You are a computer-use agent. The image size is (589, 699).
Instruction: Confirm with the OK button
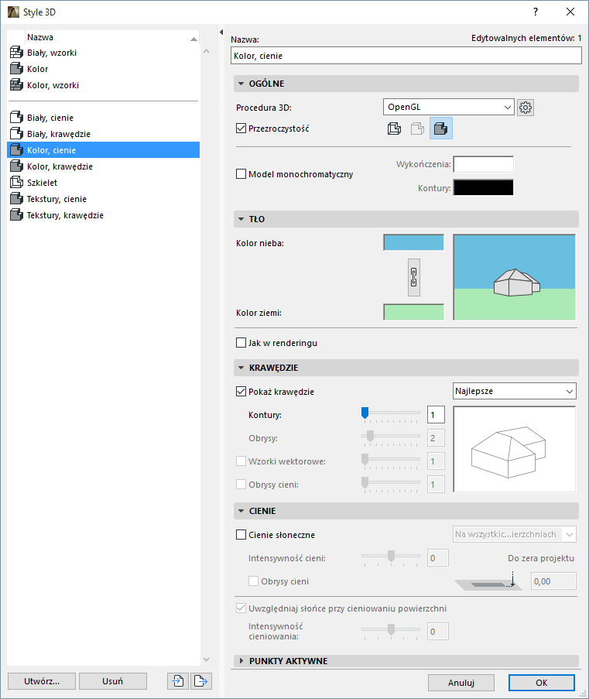pos(541,683)
